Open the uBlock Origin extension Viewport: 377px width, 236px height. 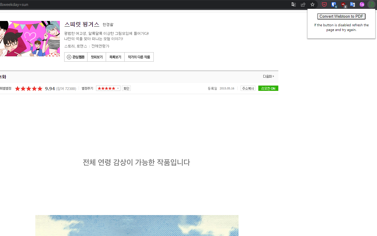point(343,4)
